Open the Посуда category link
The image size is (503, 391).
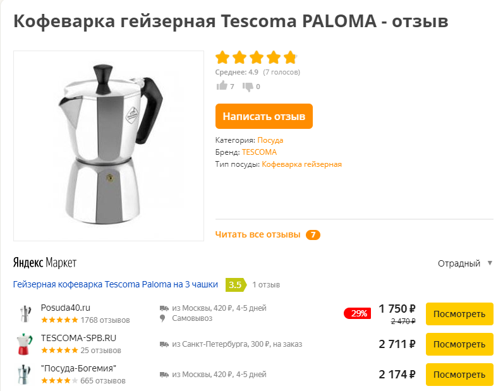point(270,140)
